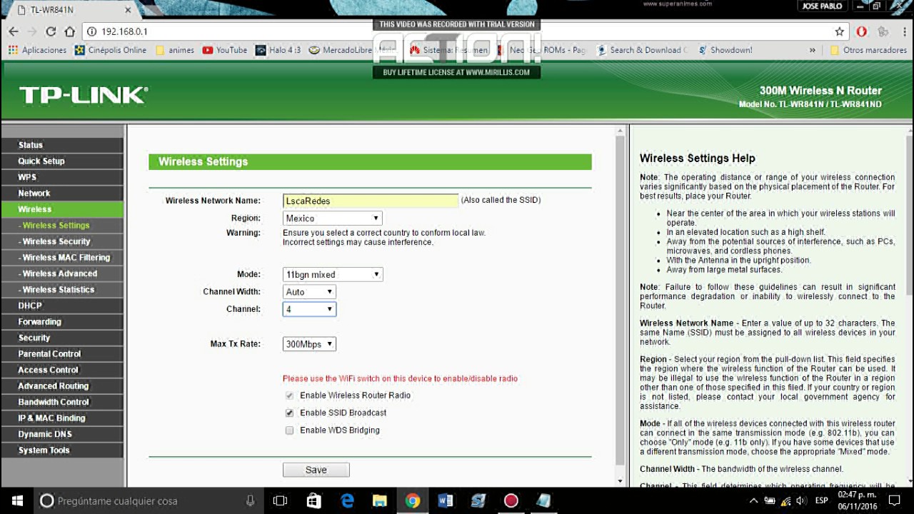Viewport: 914px width, 514px height.
Task: Open Max Tx Rate dropdown 300Mbps
Action: 309,344
